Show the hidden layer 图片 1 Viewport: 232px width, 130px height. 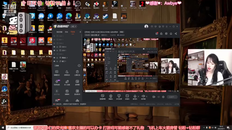click(54, 40)
